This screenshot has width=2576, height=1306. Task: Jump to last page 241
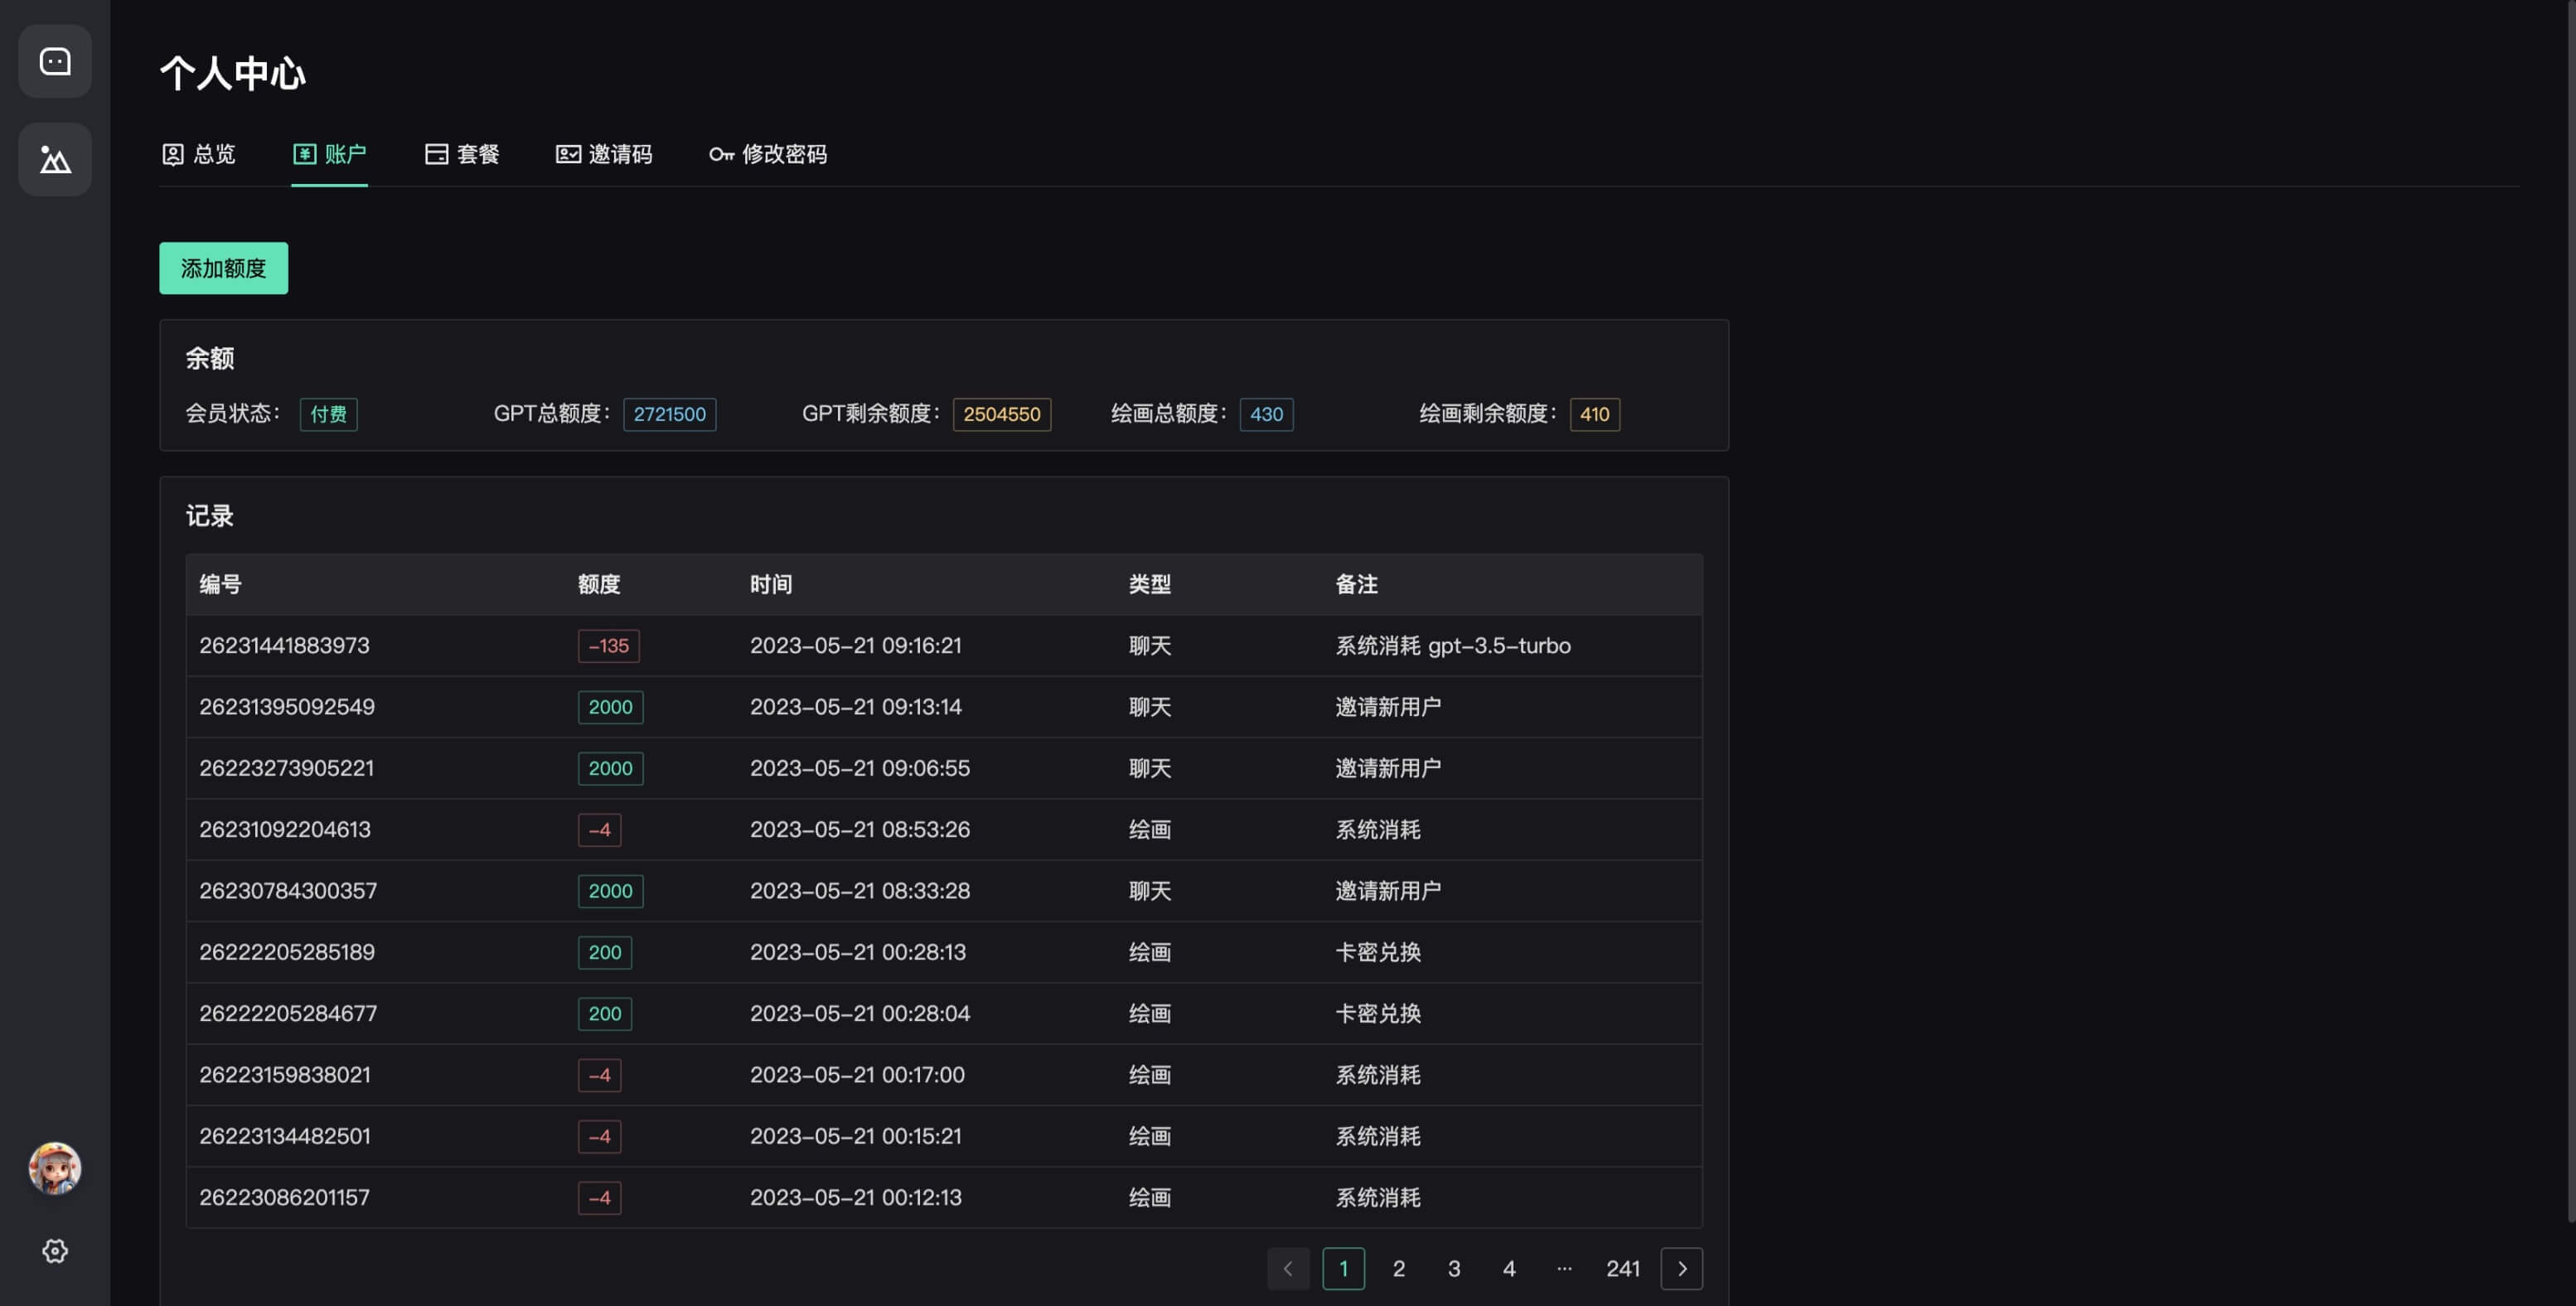pos(1622,1269)
